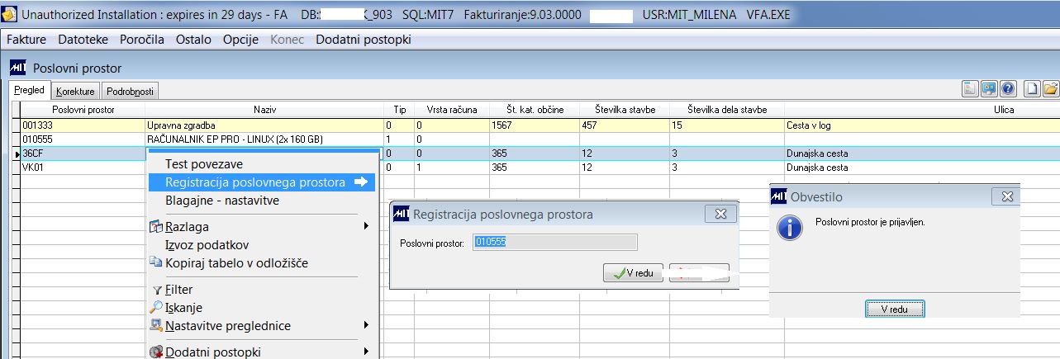Select row 001333 Upravna zgradba
Viewport: 1060px width, 359px height.
tap(529, 125)
